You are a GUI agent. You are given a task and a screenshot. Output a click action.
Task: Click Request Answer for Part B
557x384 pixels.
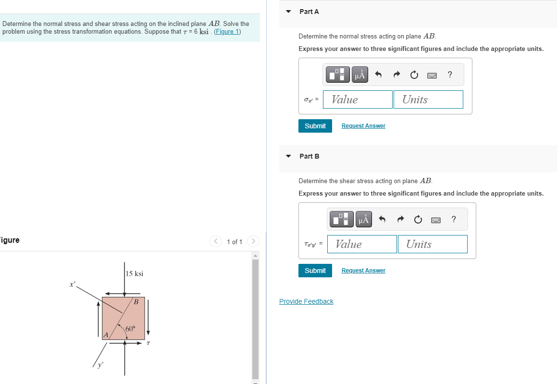click(x=363, y=270)
